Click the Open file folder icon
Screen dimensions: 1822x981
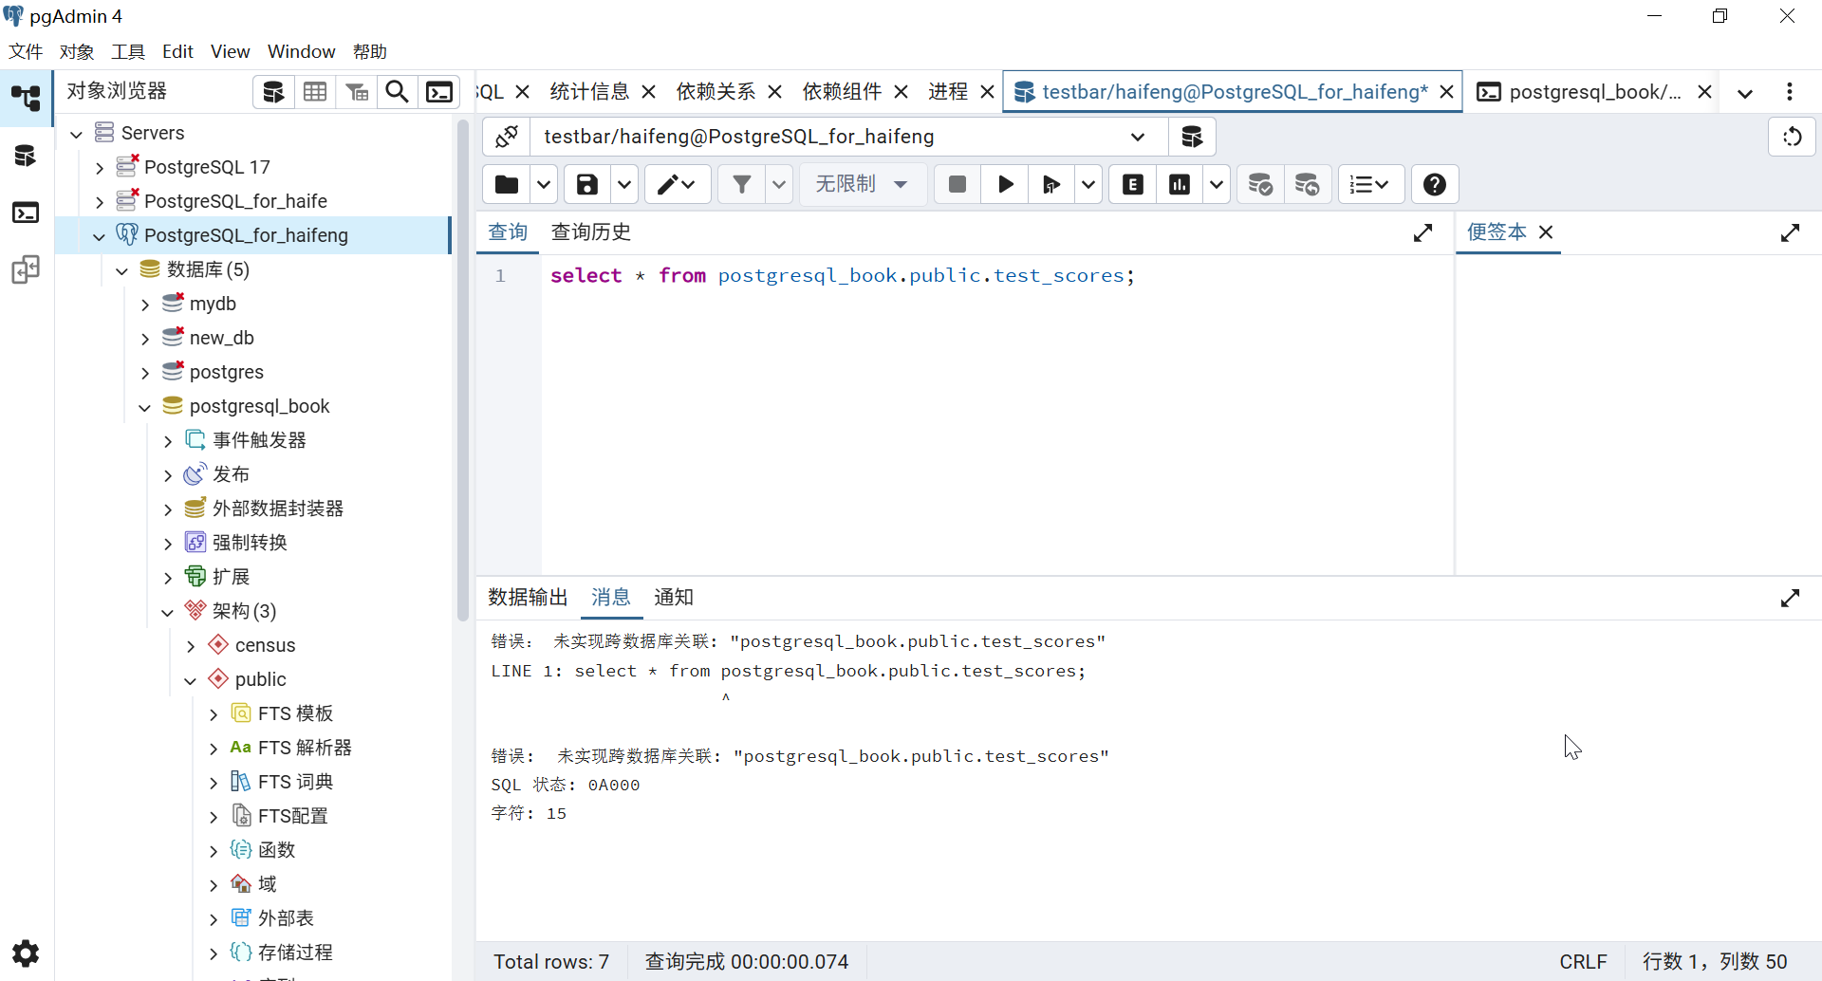coord(507,184)
